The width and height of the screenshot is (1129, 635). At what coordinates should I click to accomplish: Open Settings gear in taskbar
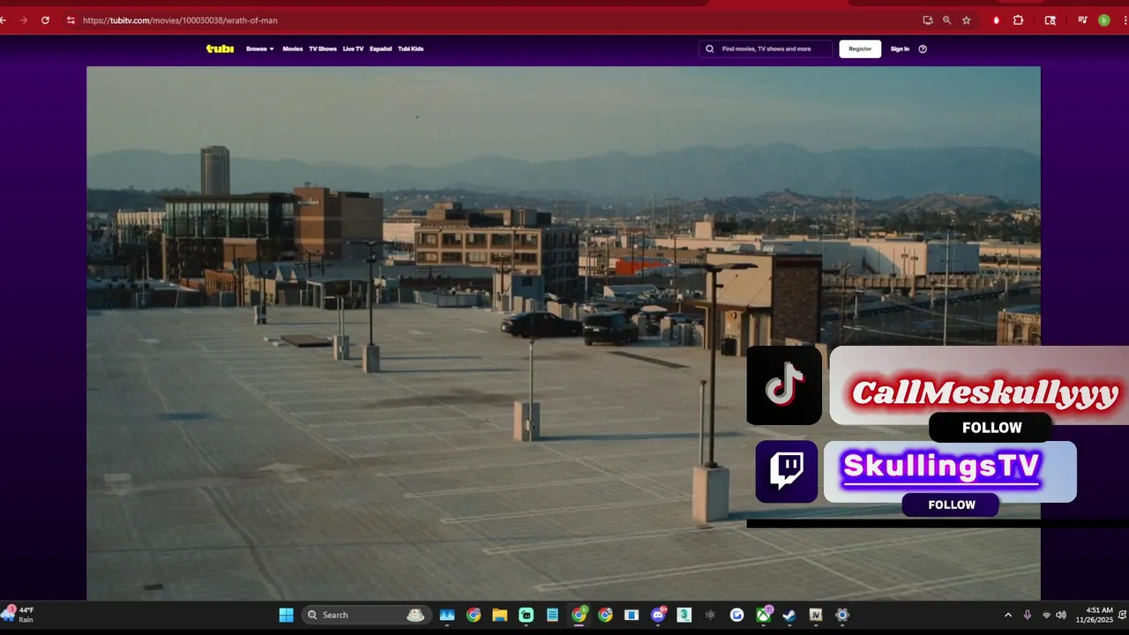coord(842,615)
